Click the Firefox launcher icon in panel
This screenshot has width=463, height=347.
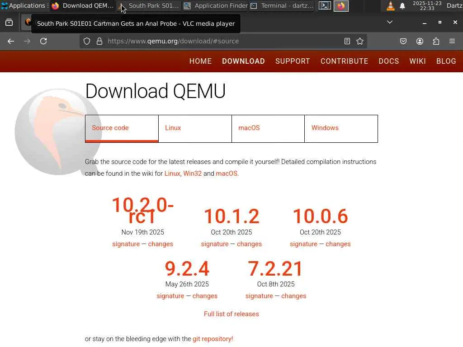[341, 6]
